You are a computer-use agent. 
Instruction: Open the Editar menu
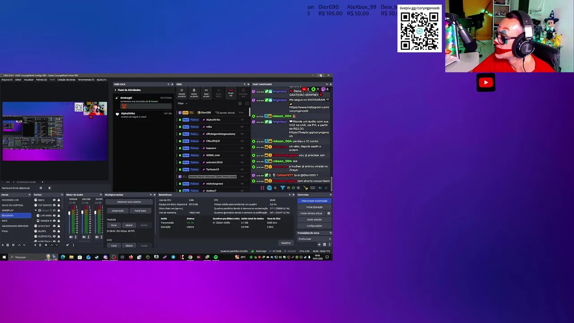[18, 80]
